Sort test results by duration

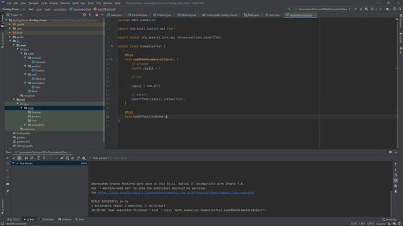pyautogui.click(x=32, y=158)
